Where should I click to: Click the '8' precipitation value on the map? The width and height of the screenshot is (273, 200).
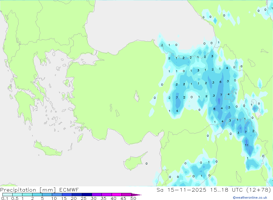pyautogui.click(x=214, y=109)
